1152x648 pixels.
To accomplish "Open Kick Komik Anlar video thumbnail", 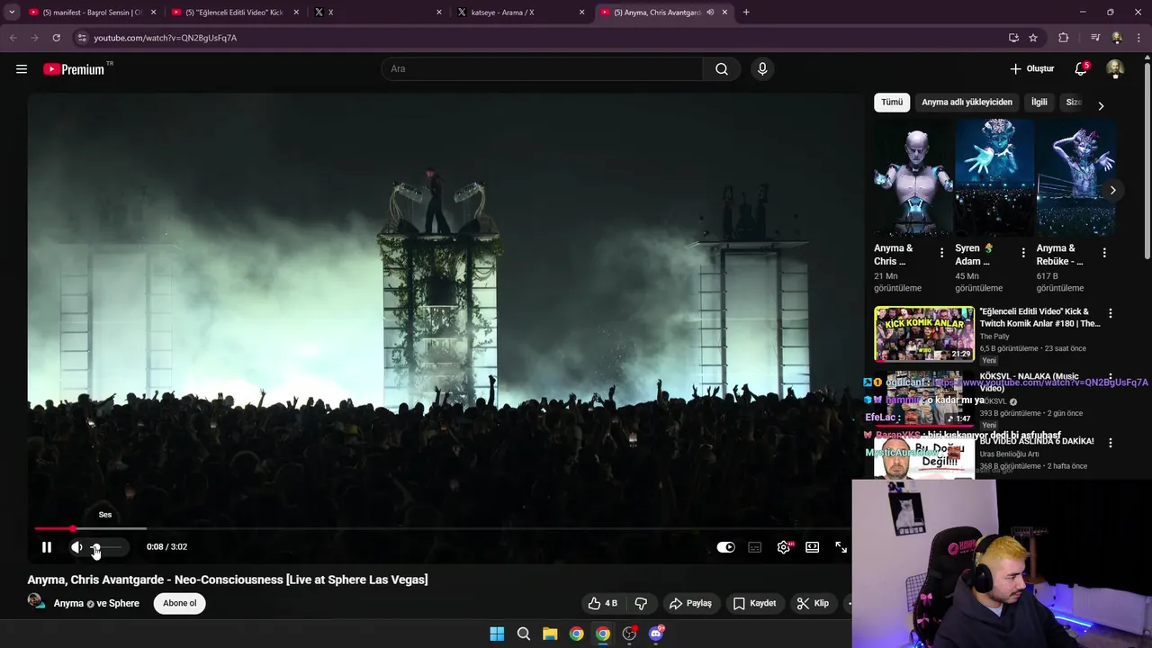I will tap(924, 334).
